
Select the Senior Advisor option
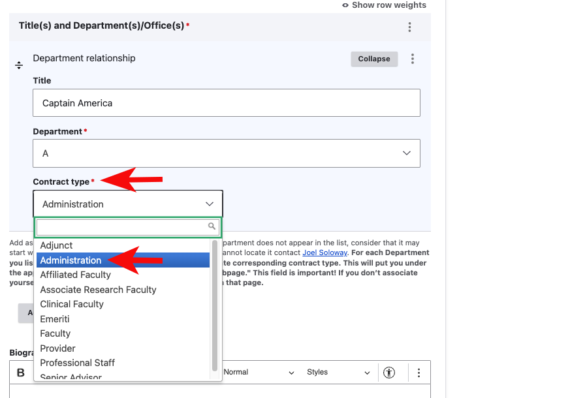tap(123, 376)
